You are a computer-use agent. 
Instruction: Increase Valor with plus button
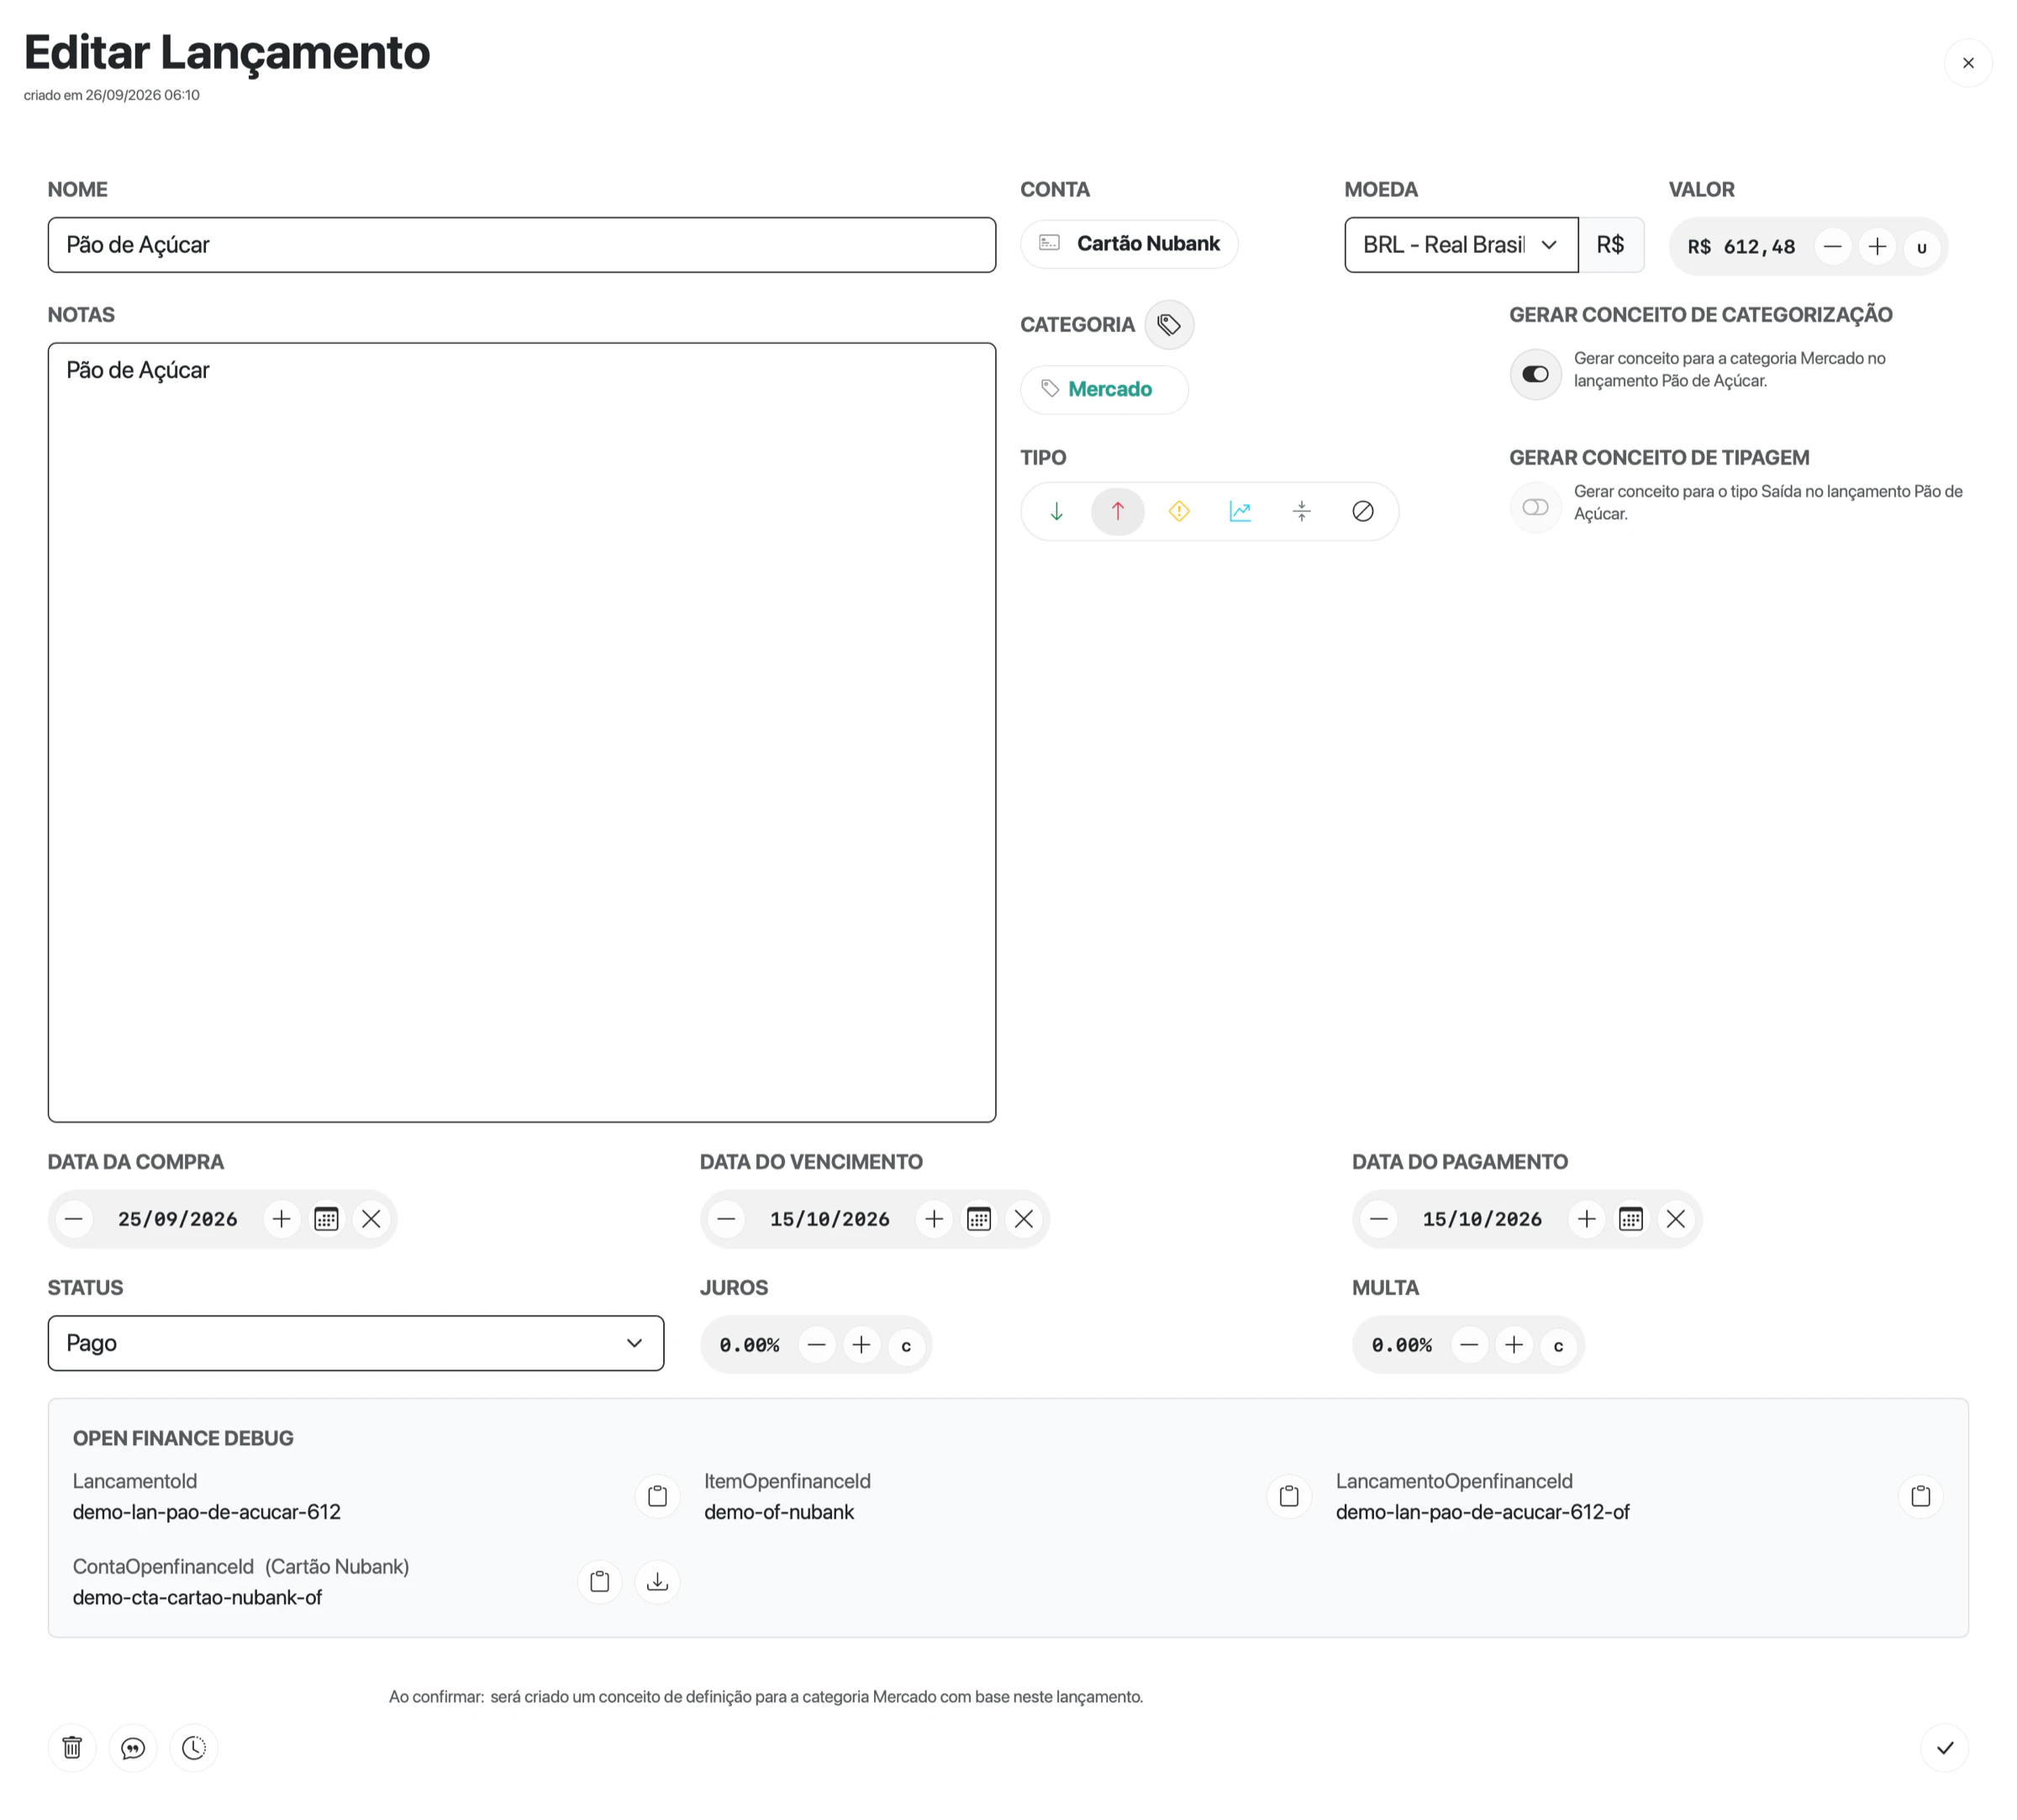[1877, 246]
